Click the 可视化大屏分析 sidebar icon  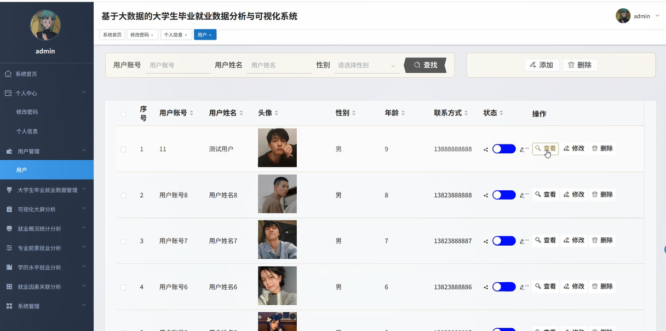(9, 209)
